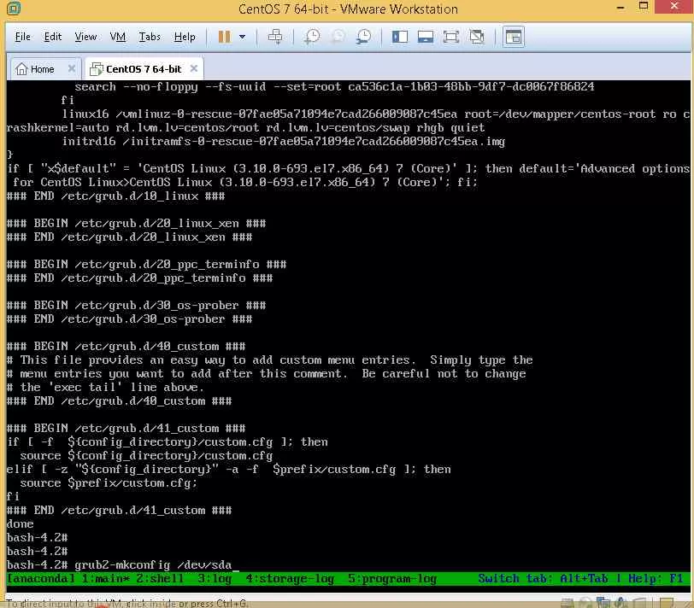Viewport: 694px width, 608px height.
Task: Switch to the Home tab
Action: (x=44, y=69)
